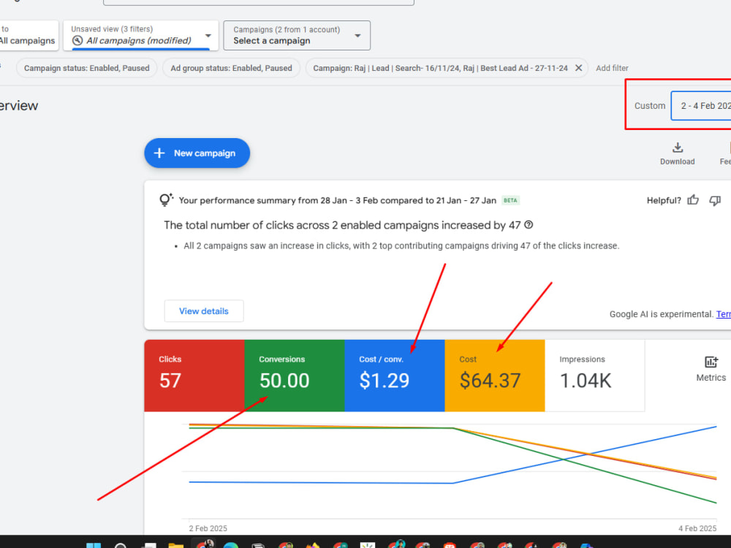
Task: Give thumbs down on performance summary
Action: pos(715,200)
